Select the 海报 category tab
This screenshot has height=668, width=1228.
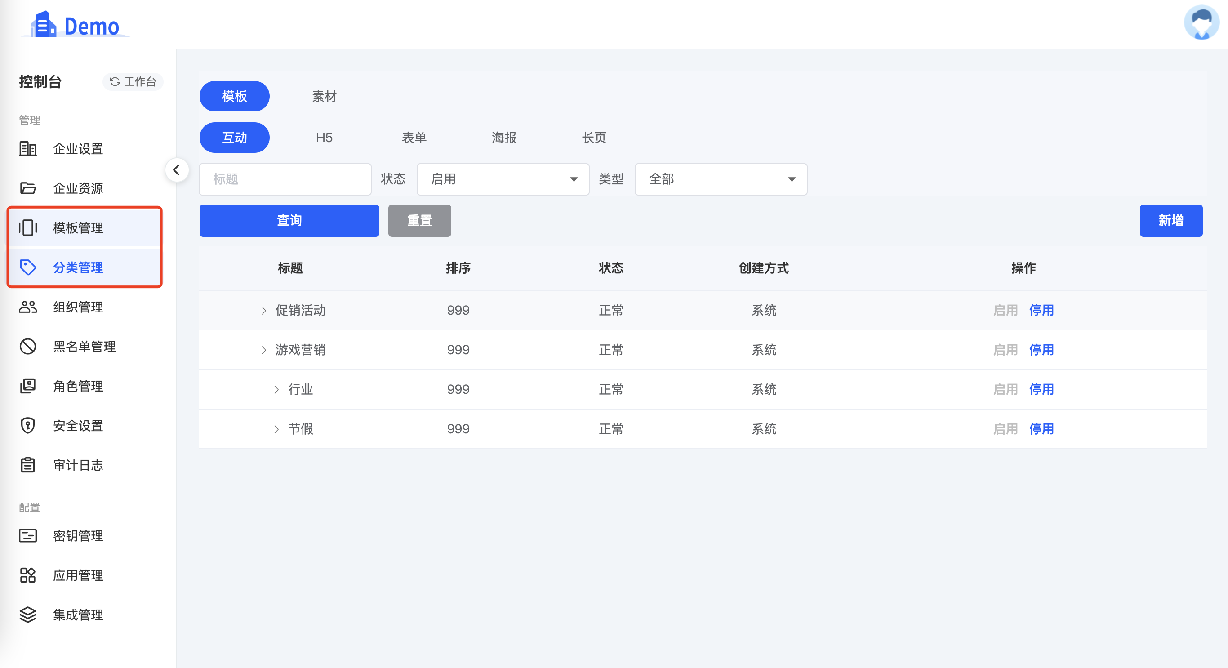(x=504, y=138)
